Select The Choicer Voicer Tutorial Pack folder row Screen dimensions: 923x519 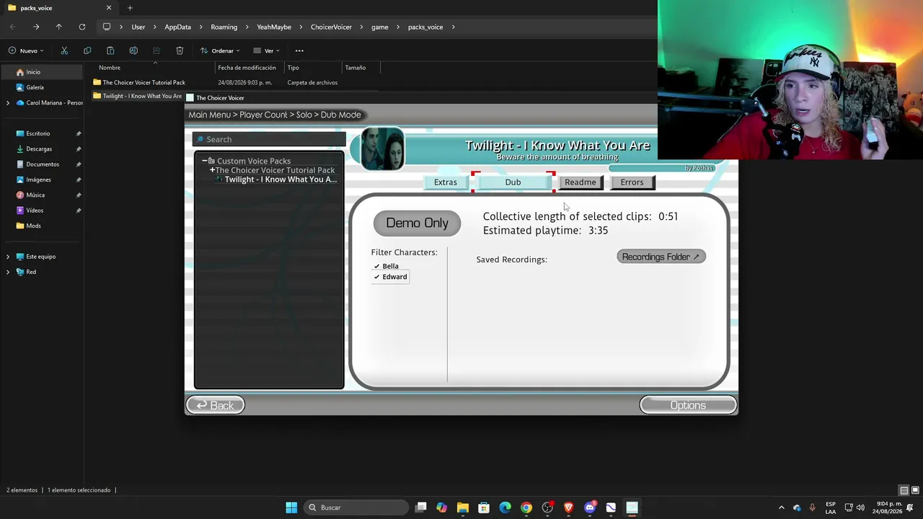[x=236, y=83]
